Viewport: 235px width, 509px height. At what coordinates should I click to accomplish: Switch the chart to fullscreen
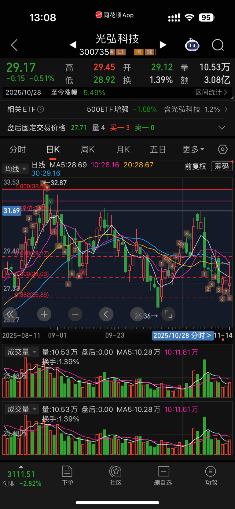pyautogui.click(x=168, y=314)
